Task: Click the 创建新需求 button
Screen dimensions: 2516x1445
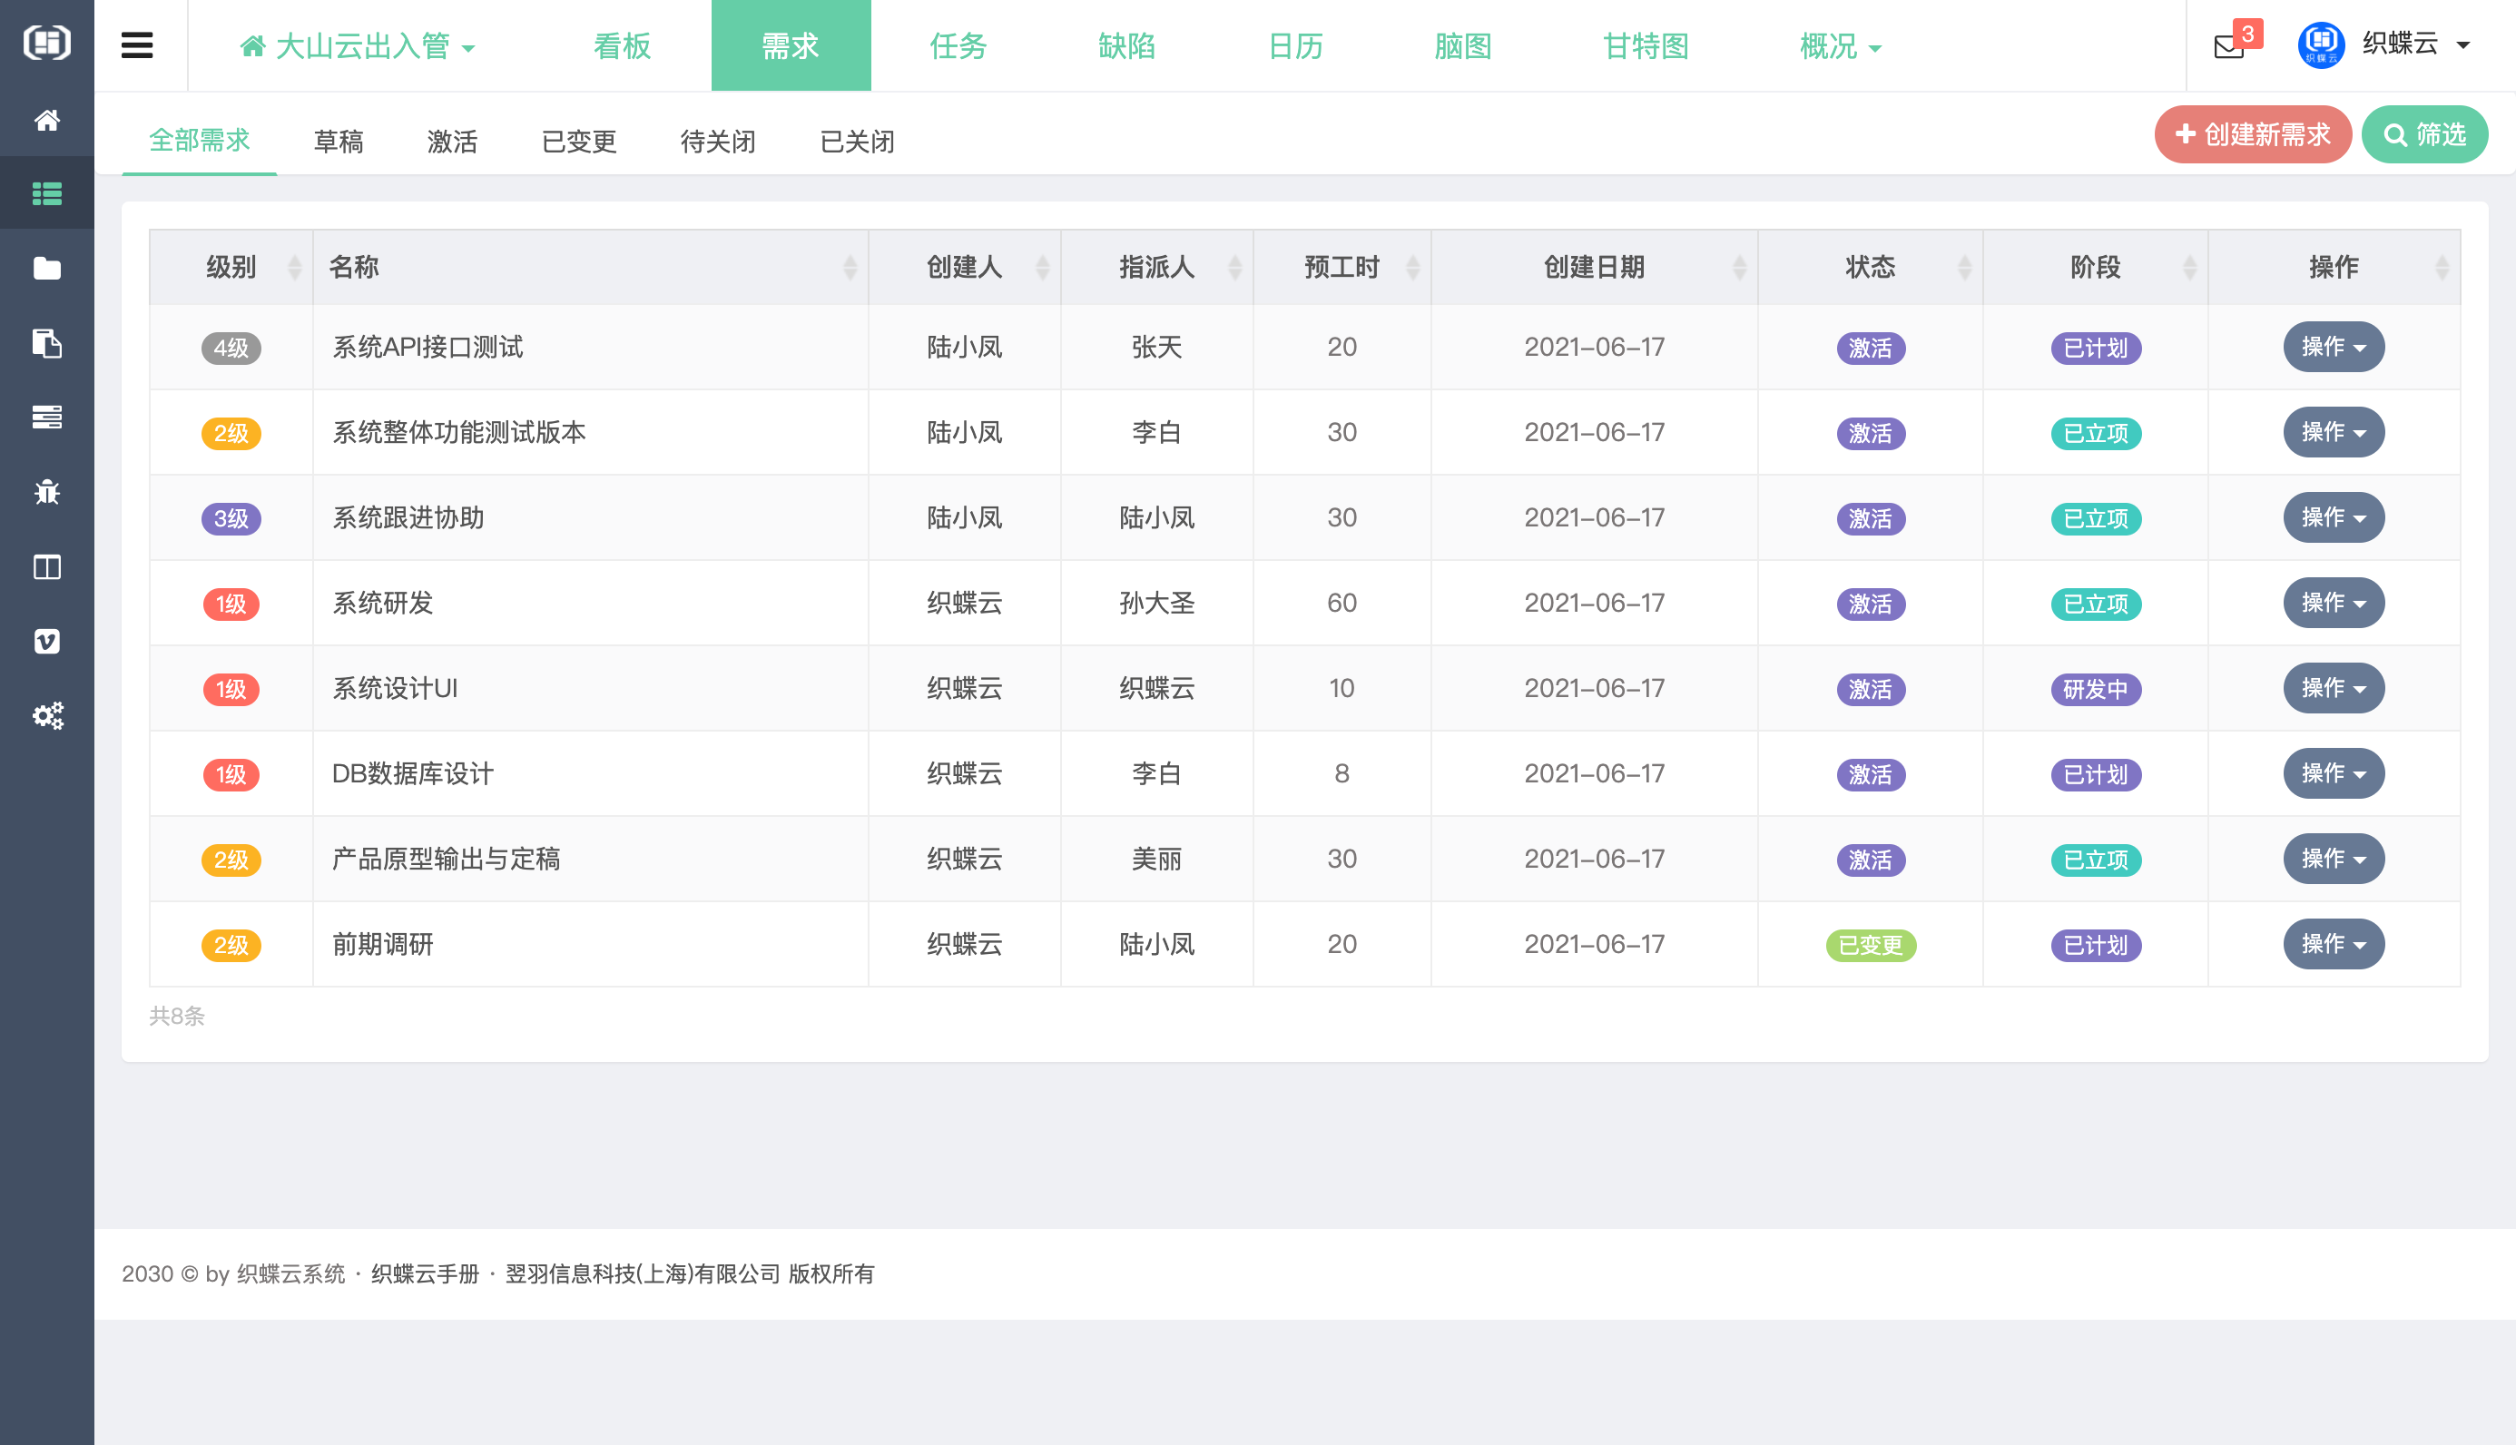Action: click(2252, 135)
